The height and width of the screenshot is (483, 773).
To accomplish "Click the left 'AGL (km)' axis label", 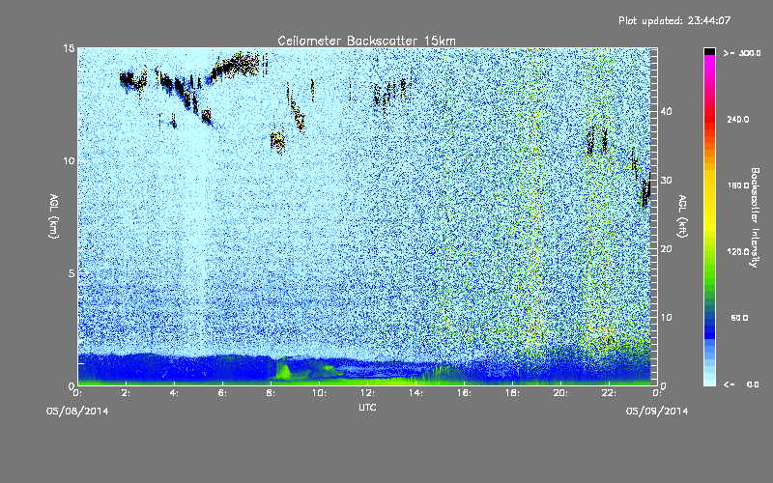I will click(54, 216).
